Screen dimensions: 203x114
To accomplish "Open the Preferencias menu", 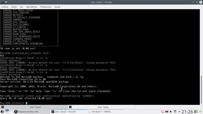I will [x=46, y=7].
